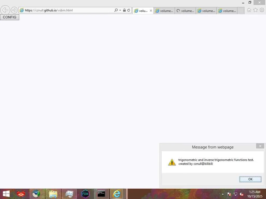Open the network tray icon

[x=235, y=194]
